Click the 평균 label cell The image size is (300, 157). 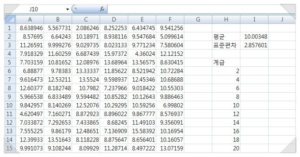tap(226, 36)
